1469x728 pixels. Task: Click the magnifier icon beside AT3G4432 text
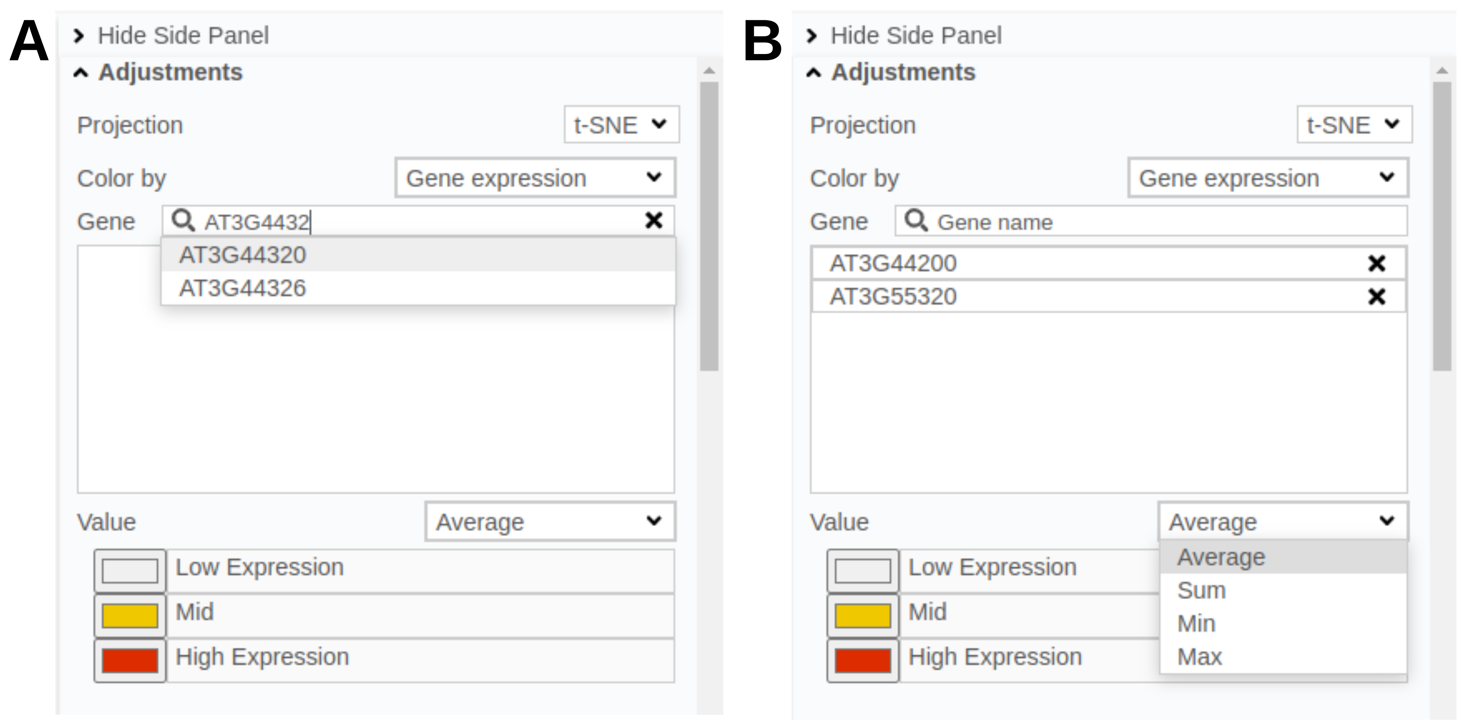[183, 221]
